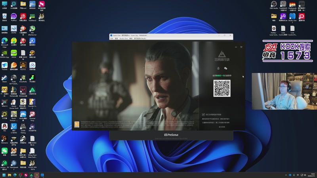The image size is (317, 178).
Task: Click the OBS Studio desktop icon
Action: tap(274, 5)
